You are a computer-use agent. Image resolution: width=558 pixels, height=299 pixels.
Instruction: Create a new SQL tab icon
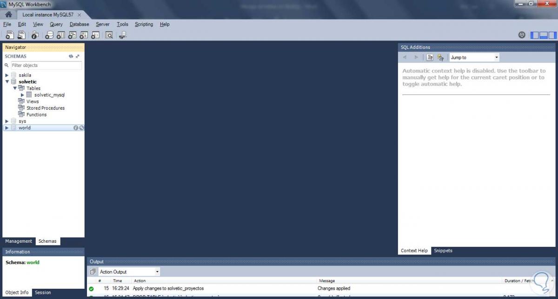tap(9, 35)
